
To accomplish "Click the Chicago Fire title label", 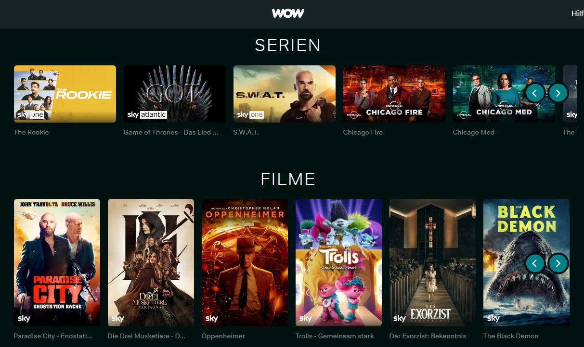I will (x=363, y=132).
